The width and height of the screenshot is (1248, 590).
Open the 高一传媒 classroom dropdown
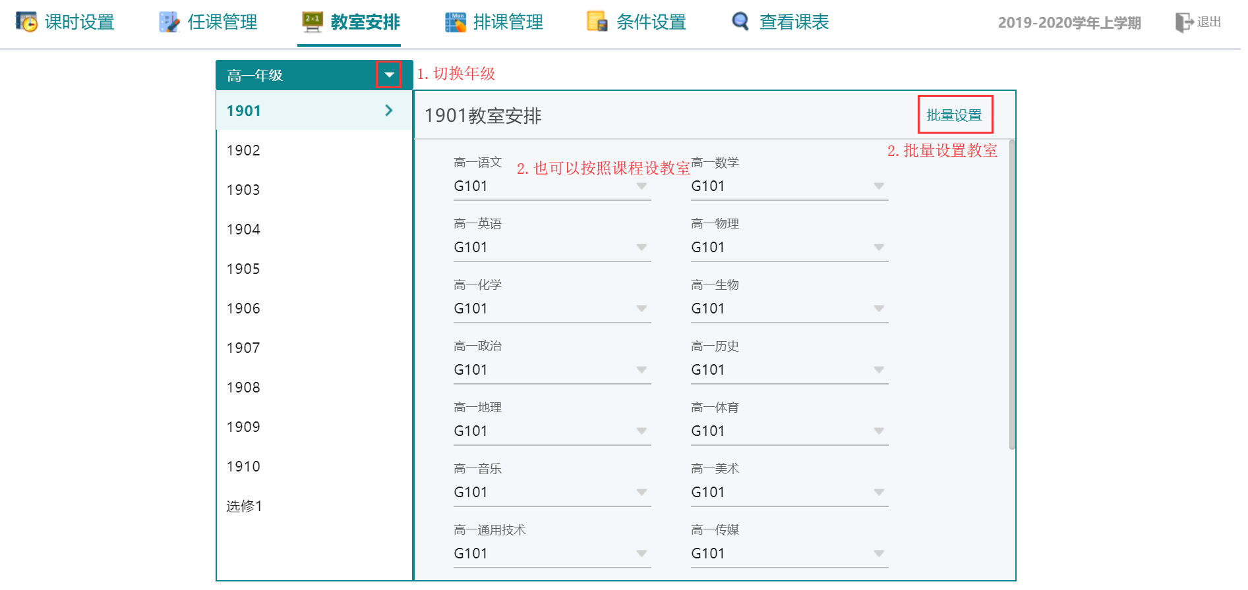pyautogui.click(x=790, y=554)
